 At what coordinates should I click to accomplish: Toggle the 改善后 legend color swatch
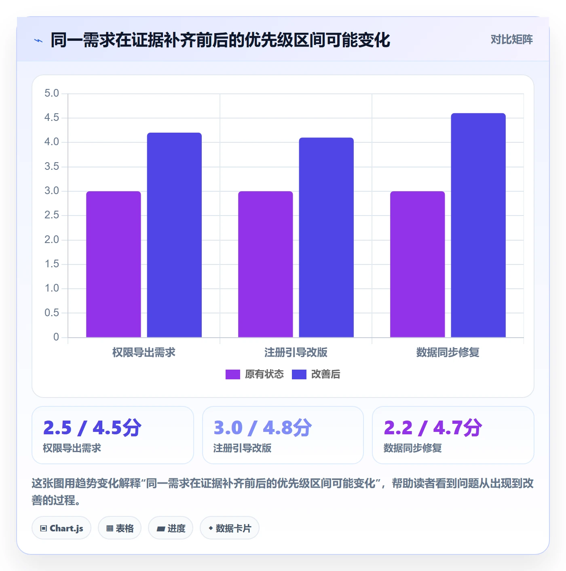click(299, 374)
